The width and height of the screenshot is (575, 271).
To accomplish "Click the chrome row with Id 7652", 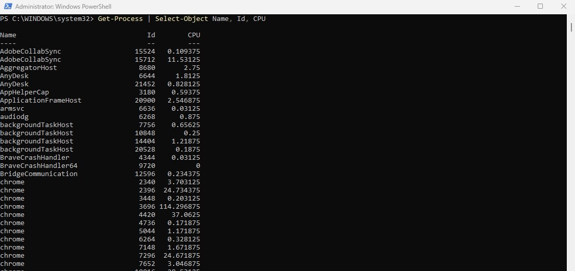I will pos(100,264).
